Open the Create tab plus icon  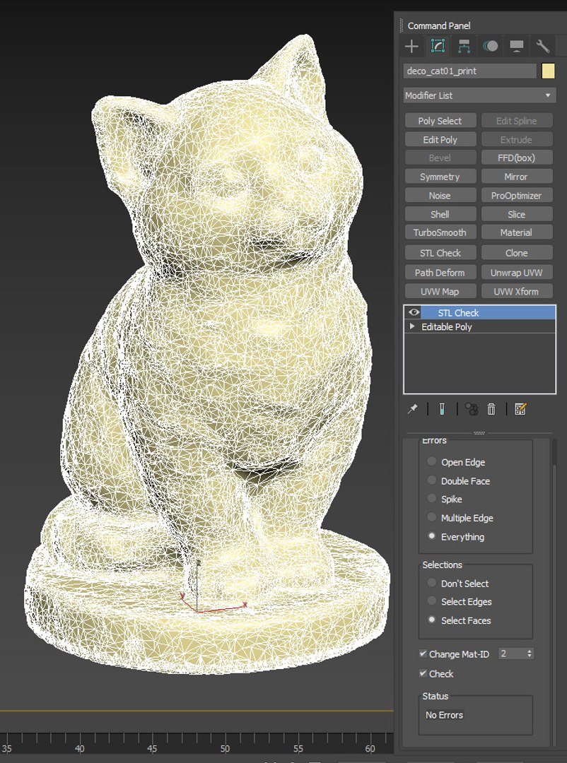coord(411,46)
